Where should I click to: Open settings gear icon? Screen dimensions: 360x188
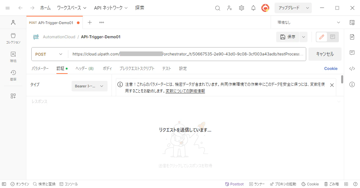tap(241, 8)
